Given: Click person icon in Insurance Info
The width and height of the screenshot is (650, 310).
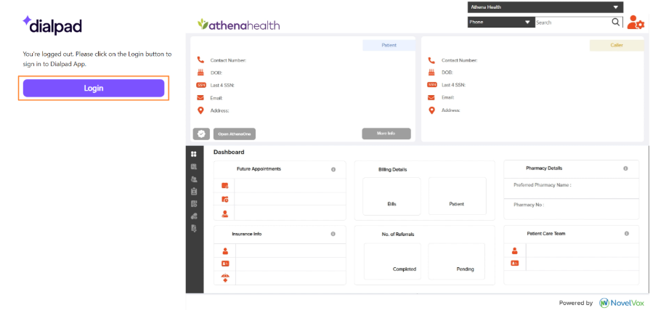Looking at the screenshot, I should tap(225, 250).
